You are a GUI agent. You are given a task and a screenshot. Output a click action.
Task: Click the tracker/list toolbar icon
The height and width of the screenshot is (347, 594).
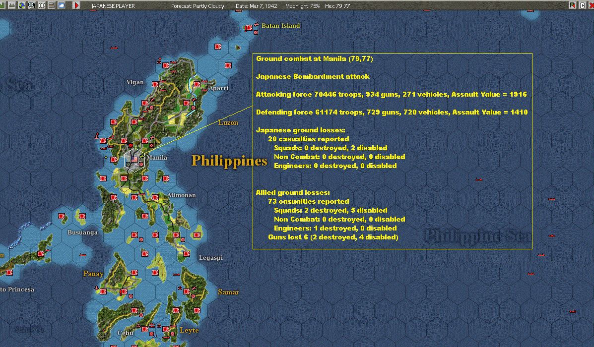[x=51, y=5]
